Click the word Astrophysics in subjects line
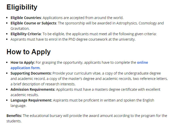 [127, 23]
